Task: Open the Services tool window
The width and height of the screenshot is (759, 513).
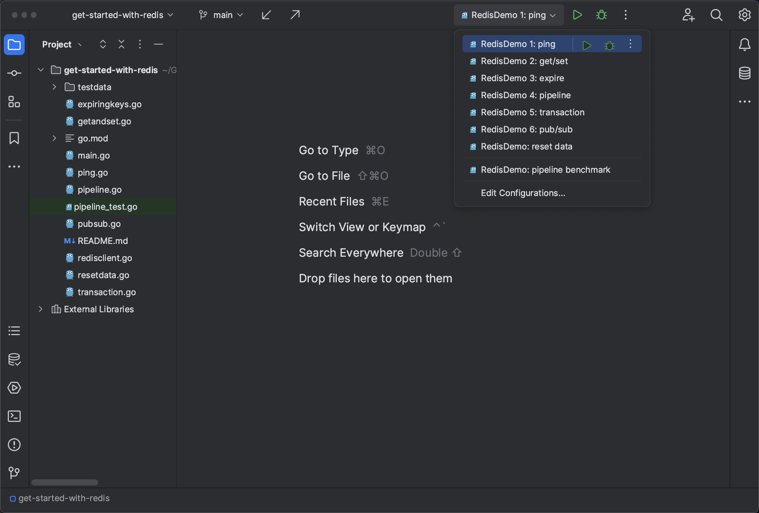Action: click(14, 388)
